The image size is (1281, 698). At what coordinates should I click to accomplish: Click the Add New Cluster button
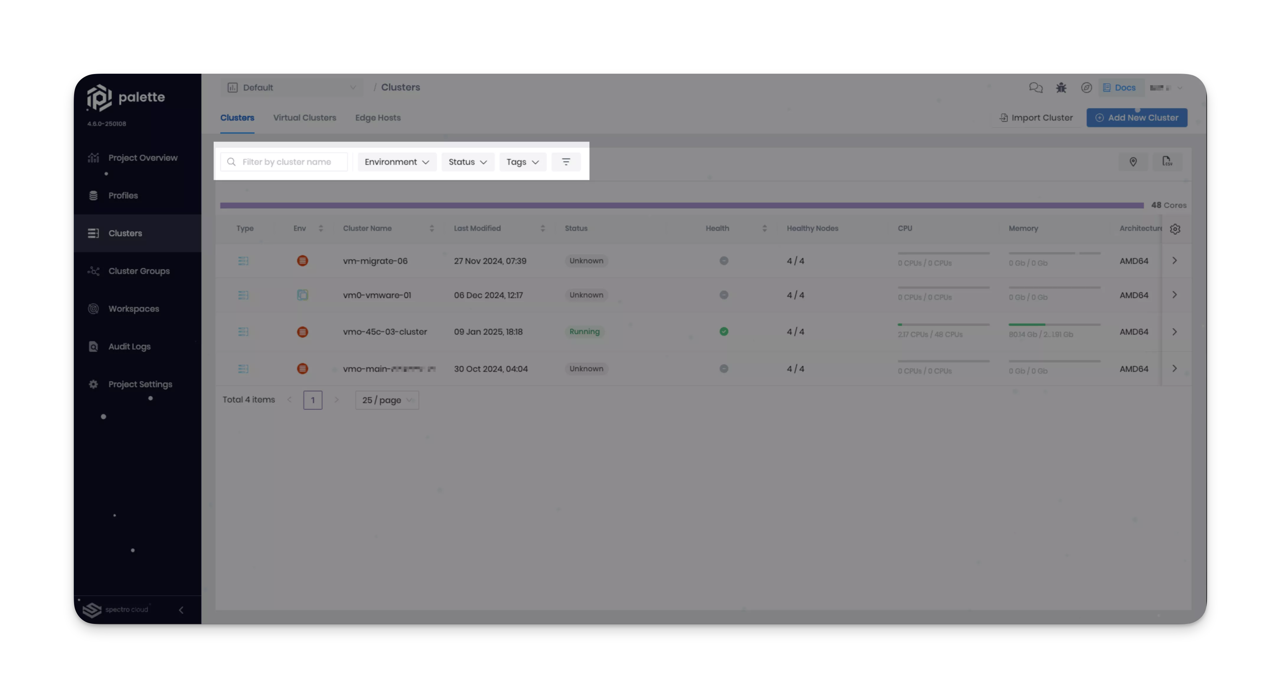[1137, 117]
